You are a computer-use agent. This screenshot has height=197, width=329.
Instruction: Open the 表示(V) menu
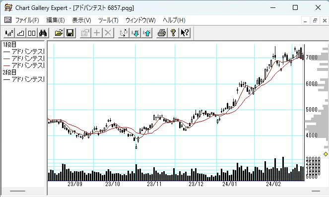[x=81, y=20]
